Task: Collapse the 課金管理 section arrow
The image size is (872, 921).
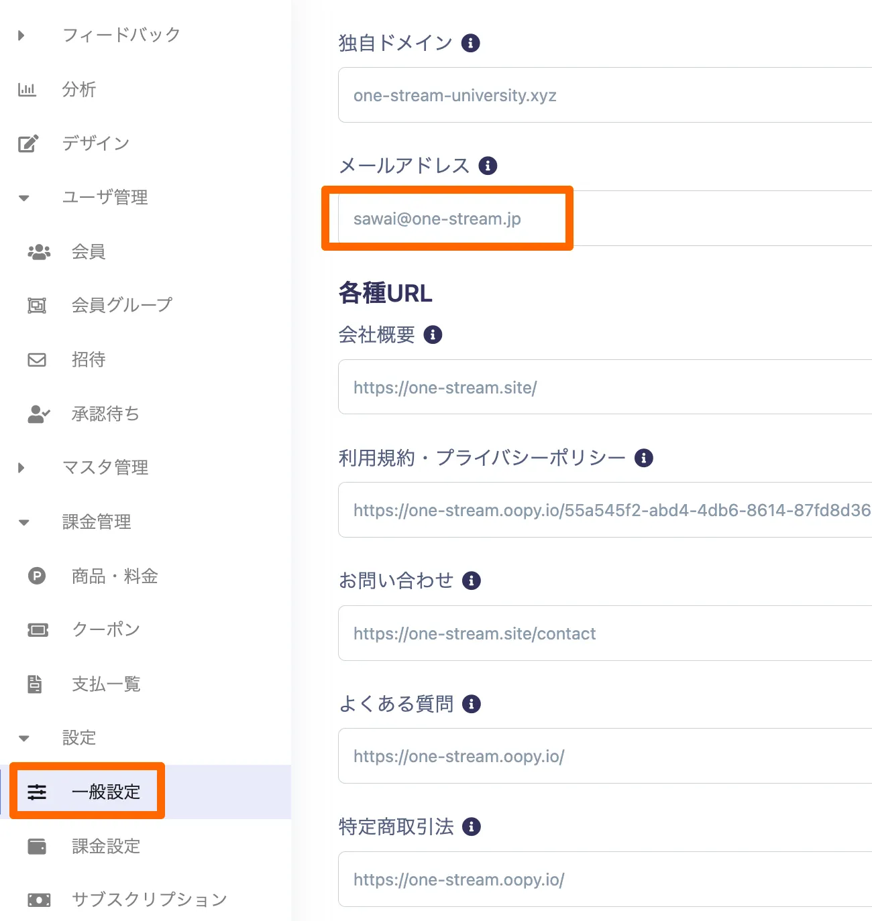Action: tap(24, 522)
